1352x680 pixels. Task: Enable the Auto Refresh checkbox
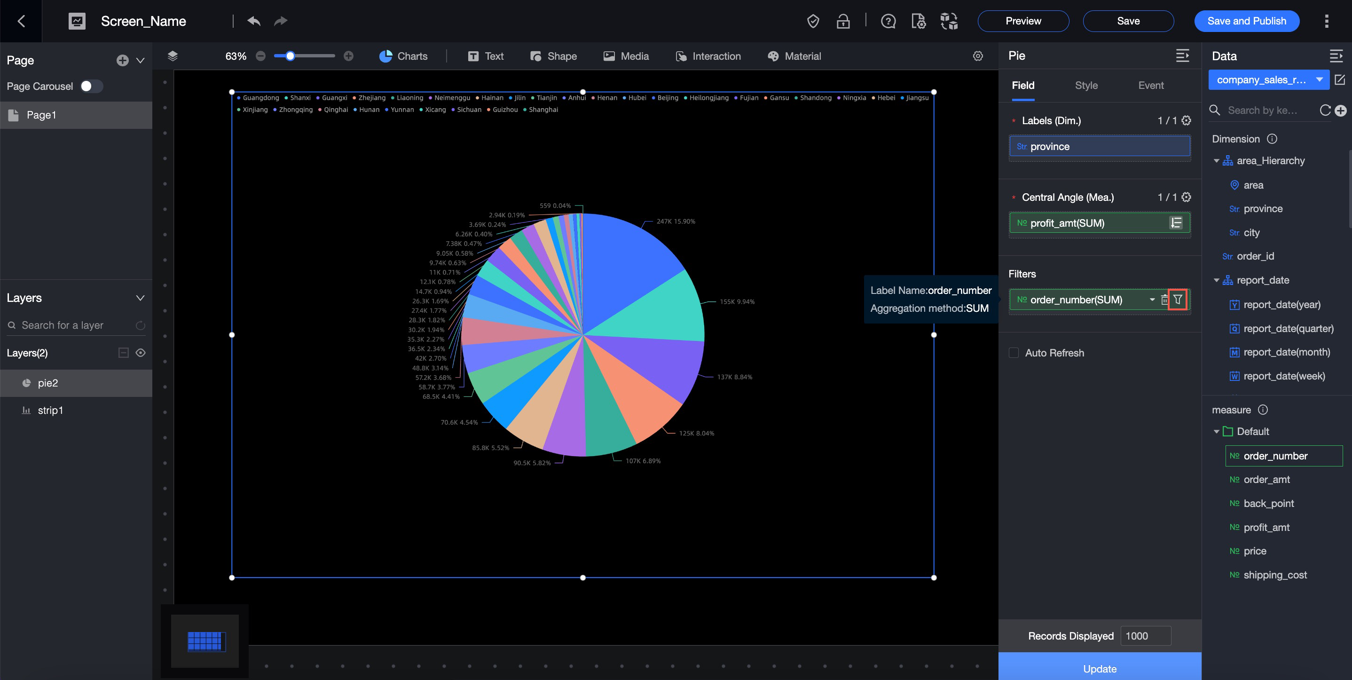1014,353
